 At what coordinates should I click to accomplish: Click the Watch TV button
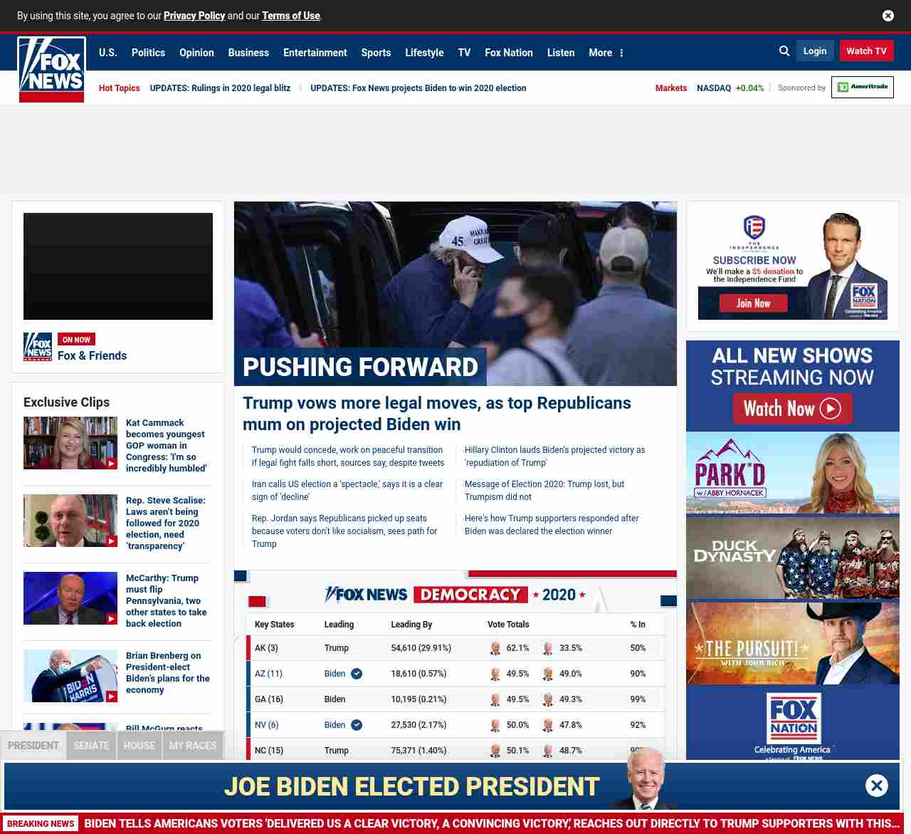coord(866,51)
